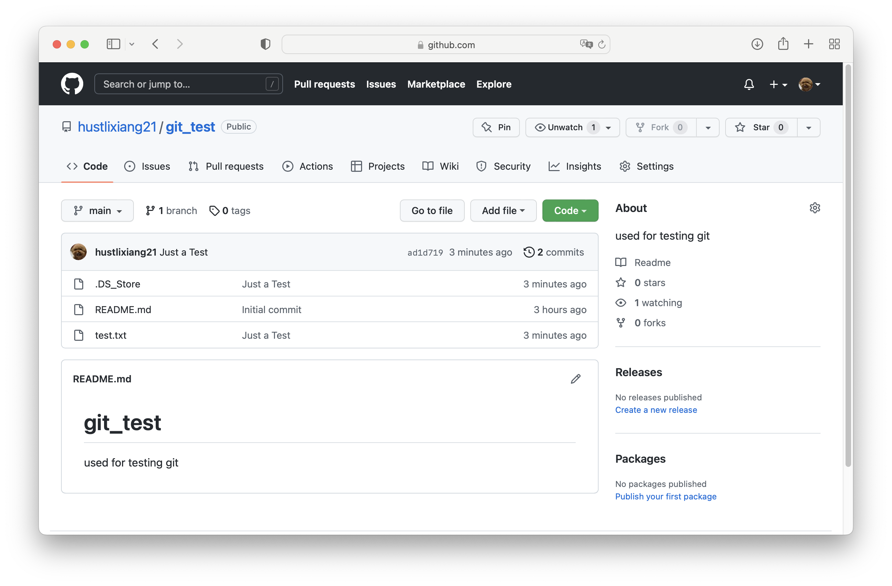Click Create a new release link
The height and width of the screenshot is (586, 892).
[656, 410]
